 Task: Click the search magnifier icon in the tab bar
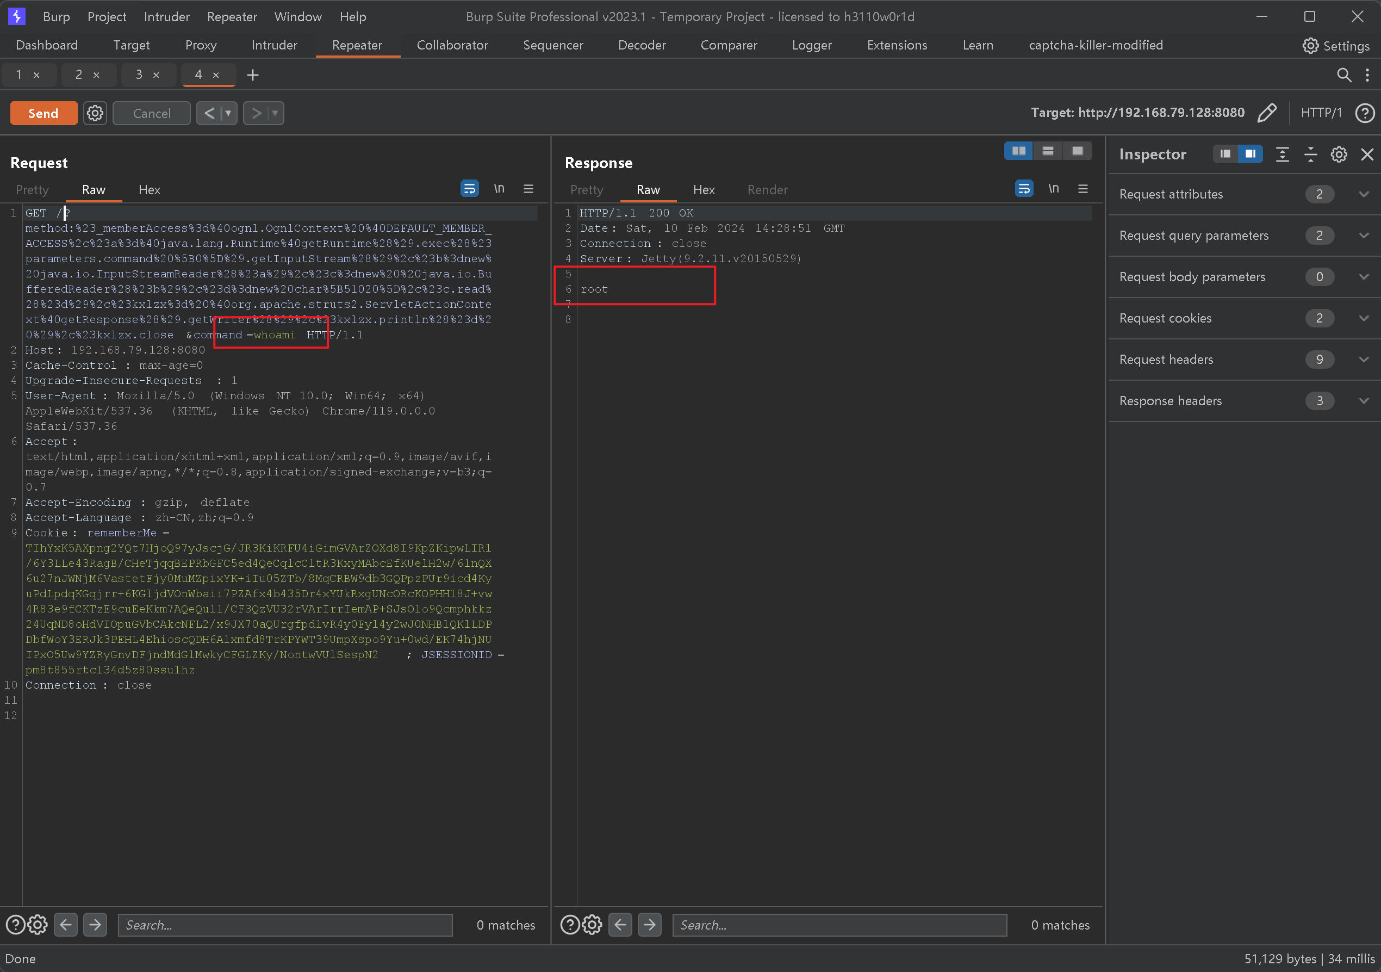point(1343,75)
